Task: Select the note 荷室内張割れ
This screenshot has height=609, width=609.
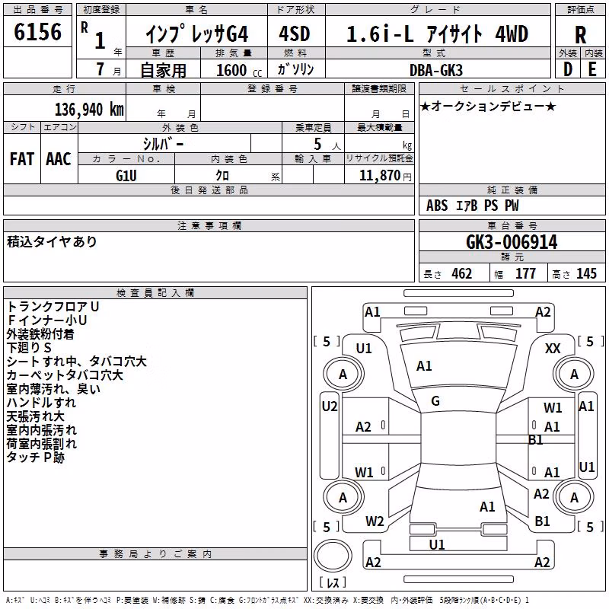Action: coord(42,444)
